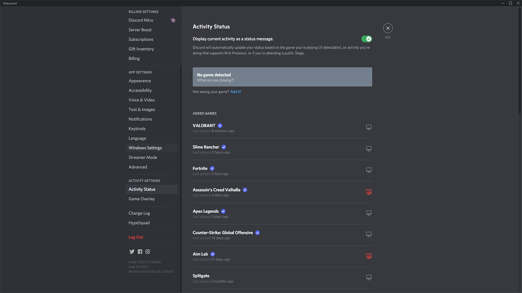Select the VALORANT game name
This screenshot has height=293, width=522.
[x=204, y=126]
